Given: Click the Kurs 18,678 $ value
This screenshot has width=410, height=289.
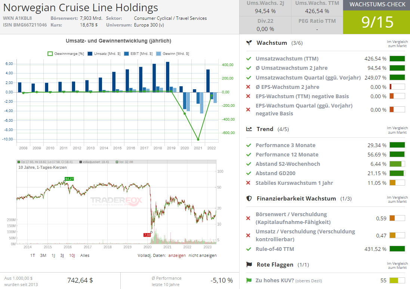Looking at the screenshot, I should pyautogui.click(x=89, y=25).
